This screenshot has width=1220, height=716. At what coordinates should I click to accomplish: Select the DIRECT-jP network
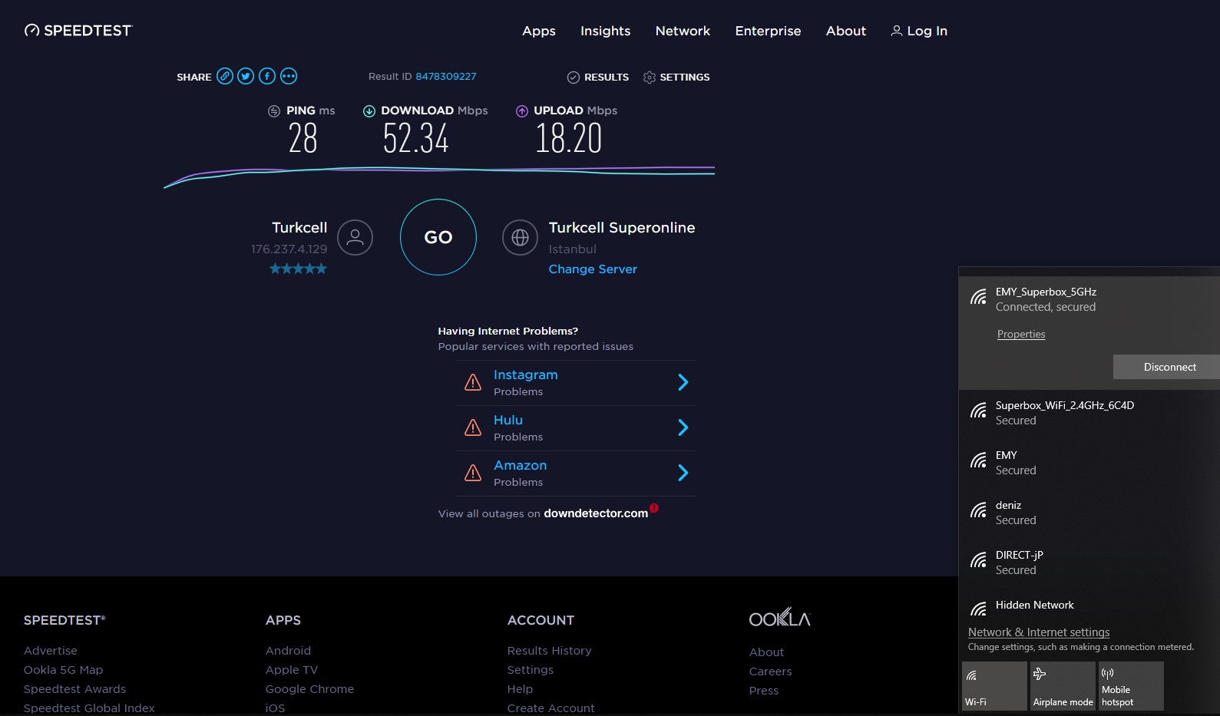(x=1089, y=563)
